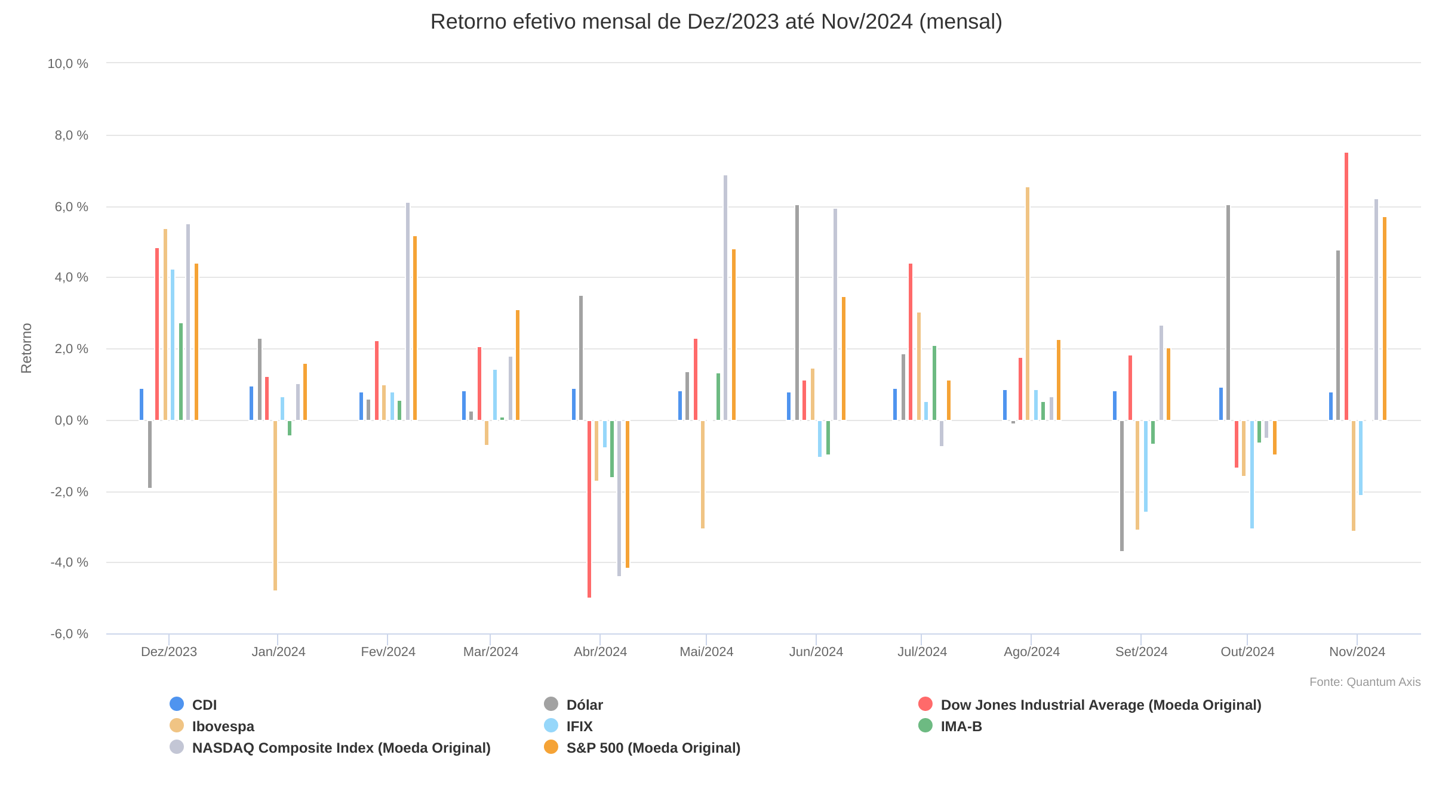Click the orange S&P 500 legend dot

(551, 747)
